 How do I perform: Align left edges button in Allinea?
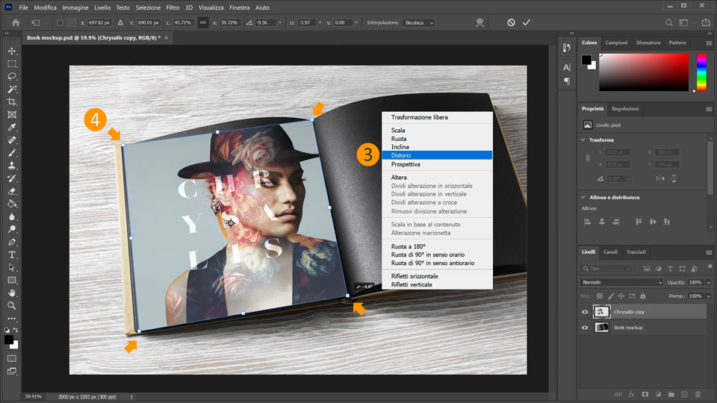pos(588,222)
